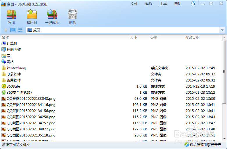Click the 删除 (Delete) trash bin icon
227x149 pixels.
[72, 14]
